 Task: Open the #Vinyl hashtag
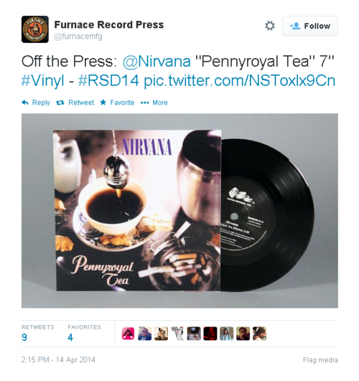pyautogui.click(x=43, y=80)
